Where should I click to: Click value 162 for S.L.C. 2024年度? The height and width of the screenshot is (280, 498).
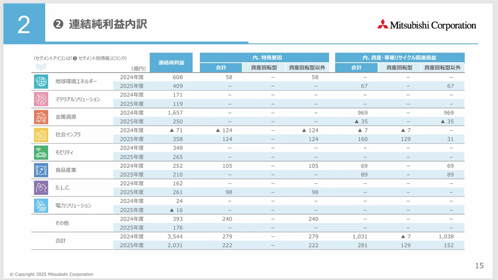tap(178, 183)
